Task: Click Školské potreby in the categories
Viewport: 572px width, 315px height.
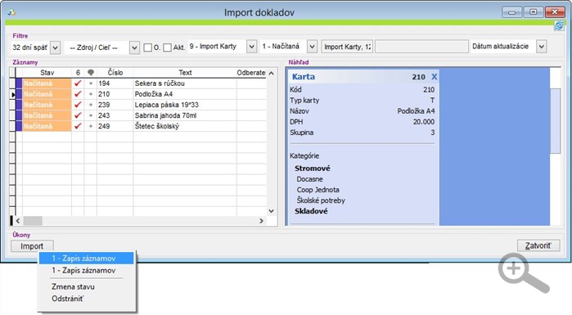Action: (321, 200)
